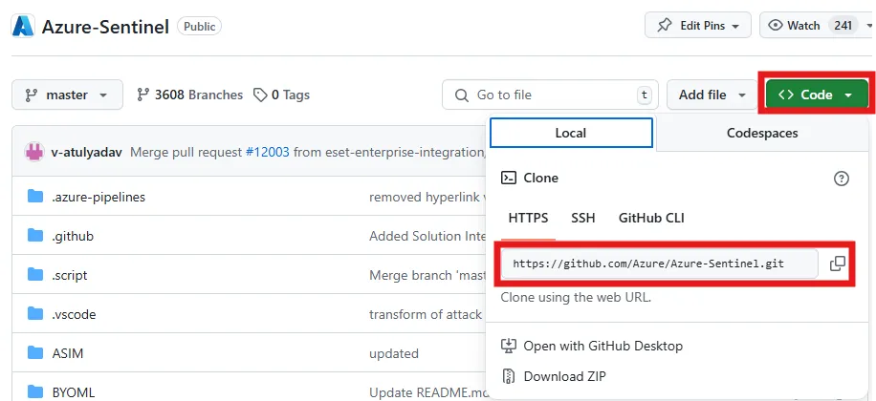Expand the Edit Pins dropdown arrow

click(735, 26)
